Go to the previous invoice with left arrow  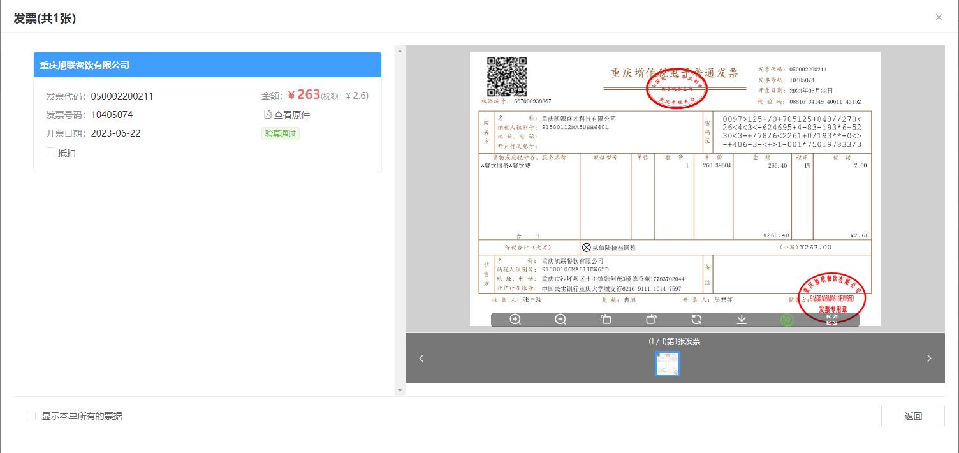(421, 359)
